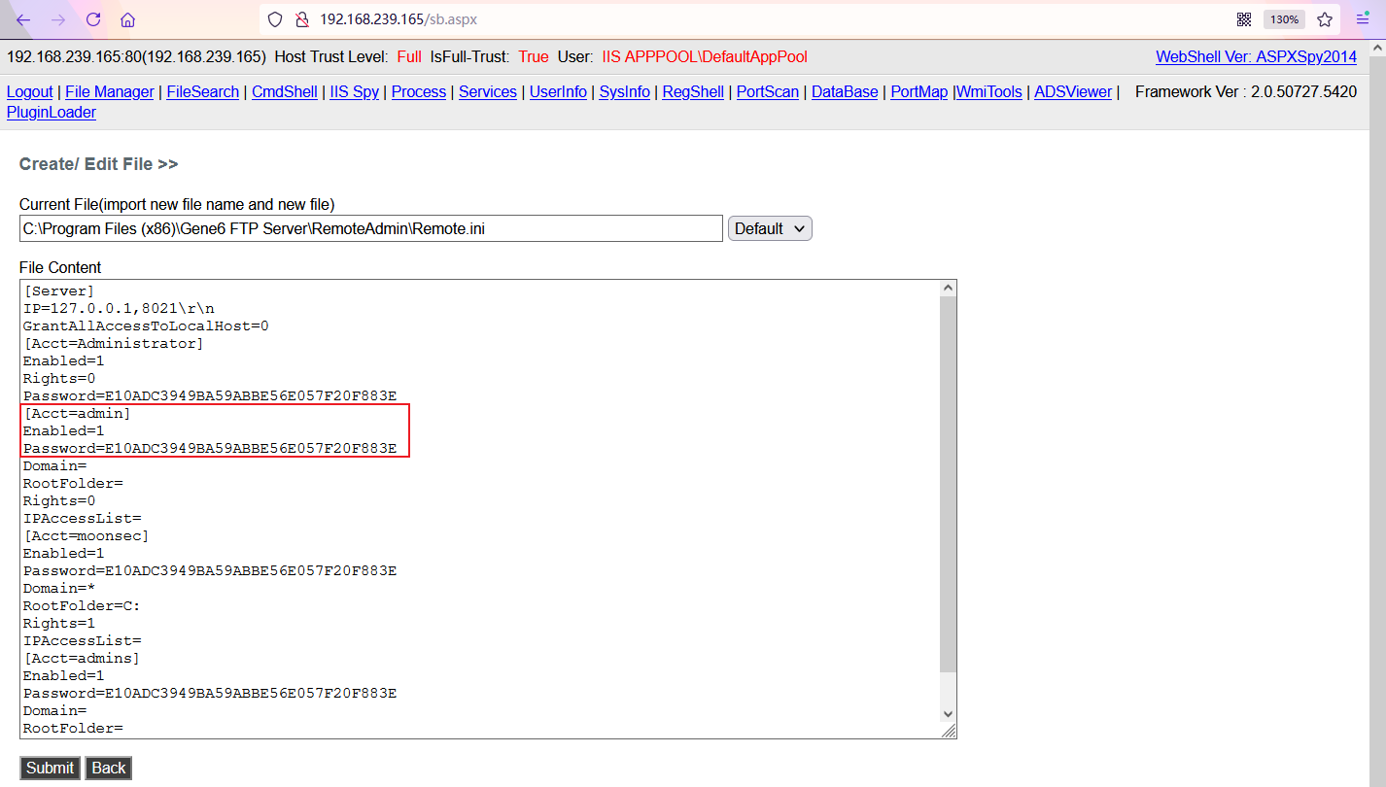Open the UserInfo link
1386x787 pixels.
(558, 92)
